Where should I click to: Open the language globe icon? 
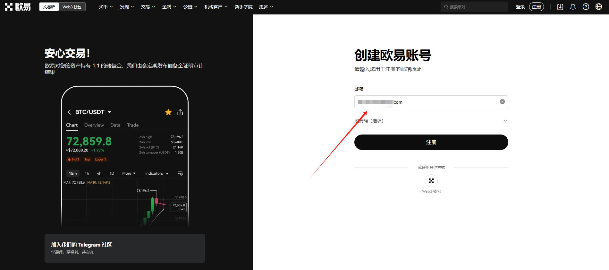pos(598,7)
